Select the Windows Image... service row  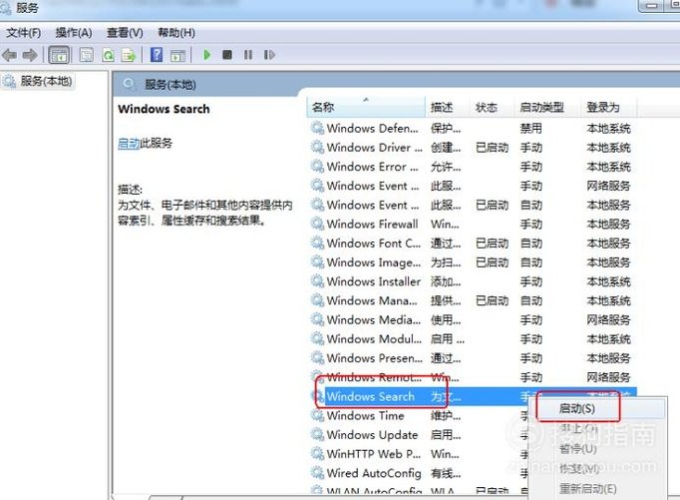coord(473,262)
